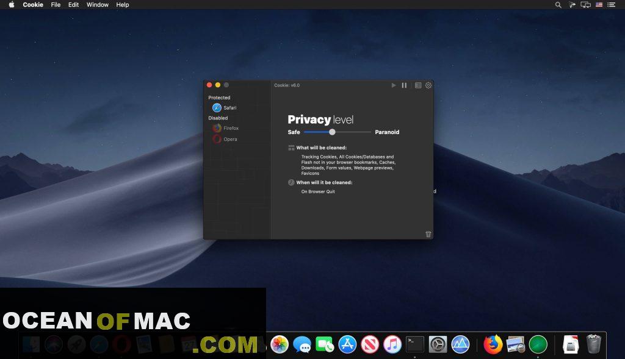Screen dimensions: 625x359
Task: Click the Cookie: v6.0 window title
Action: pos(287,85)
